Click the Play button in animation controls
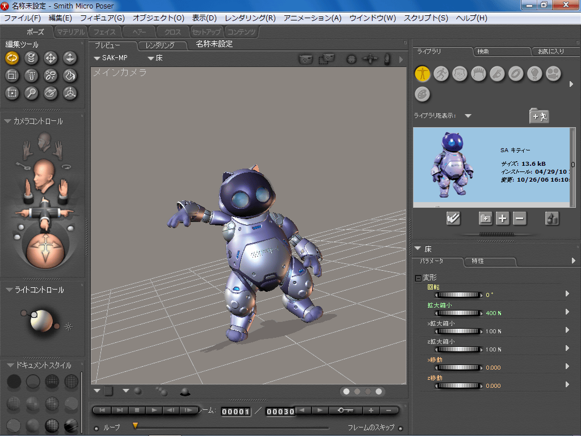 [154, 410]
